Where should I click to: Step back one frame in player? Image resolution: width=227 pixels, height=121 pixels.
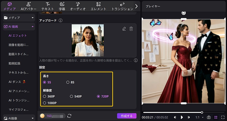pyautogui.click(x=175, y=117)
